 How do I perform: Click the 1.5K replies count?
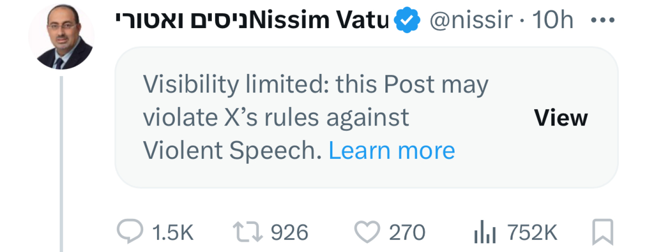(x=172, y=233)
